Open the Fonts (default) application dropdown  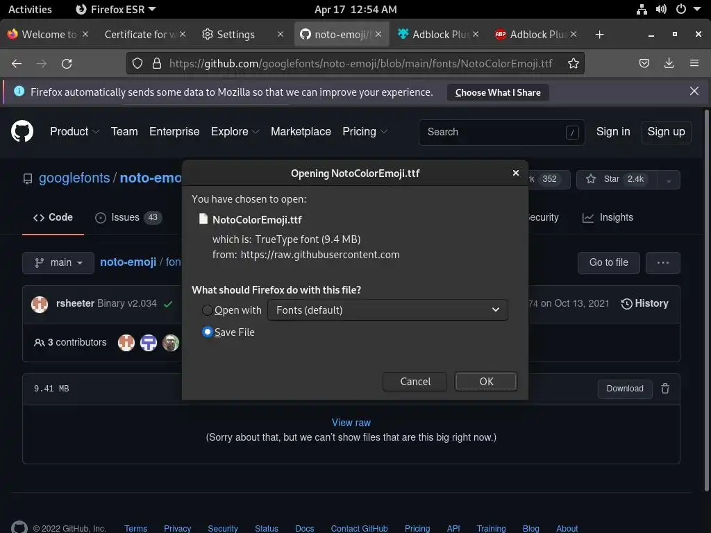pyautogui.click(x=387, y=310)
